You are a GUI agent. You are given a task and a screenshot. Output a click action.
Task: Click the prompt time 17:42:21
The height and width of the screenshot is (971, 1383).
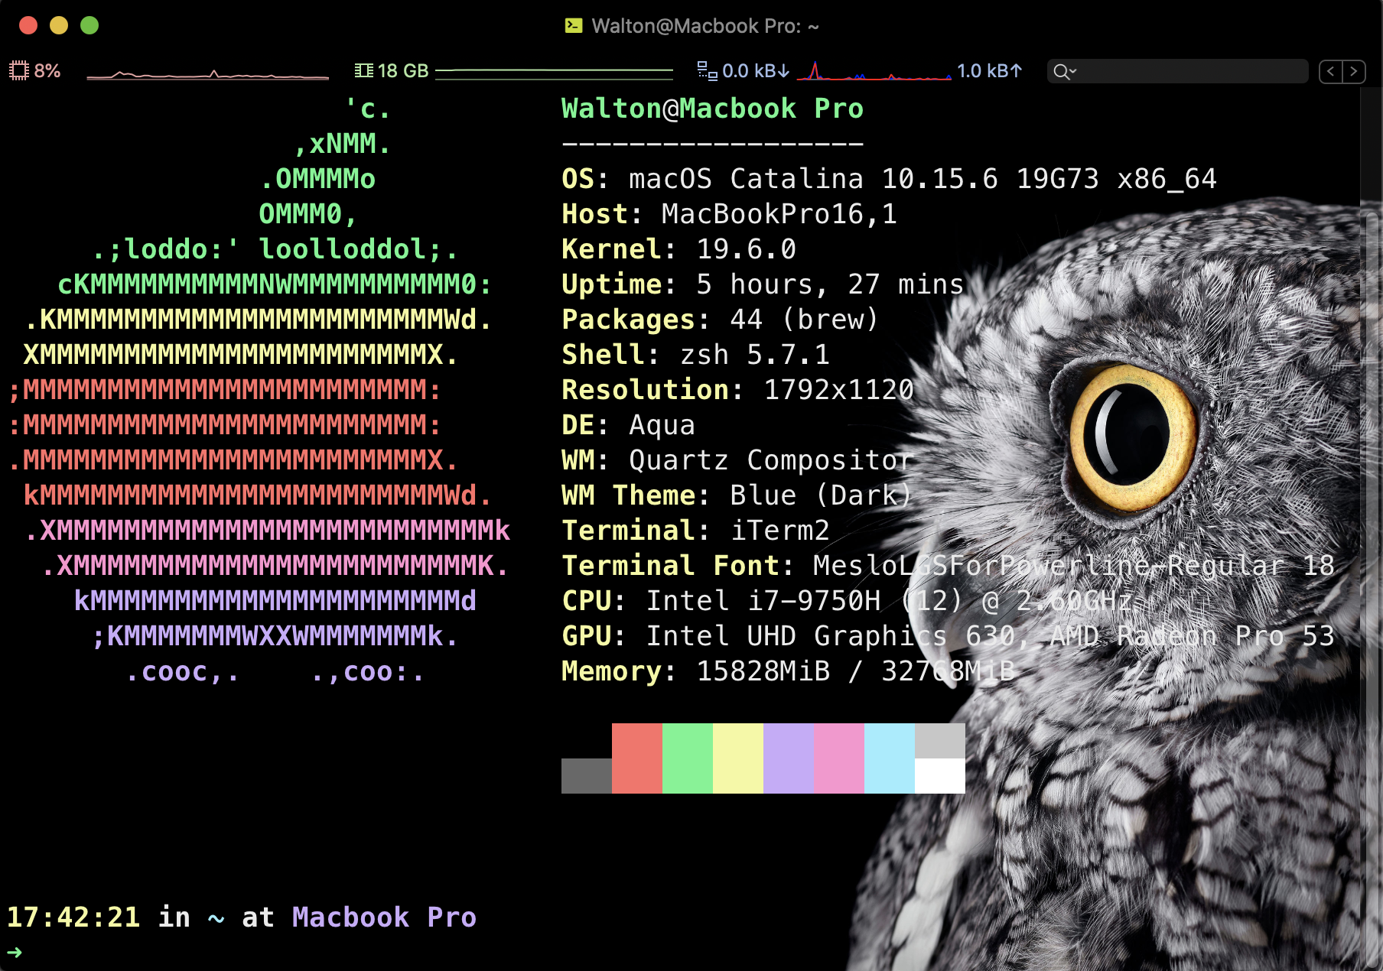(x=73, y=917)
